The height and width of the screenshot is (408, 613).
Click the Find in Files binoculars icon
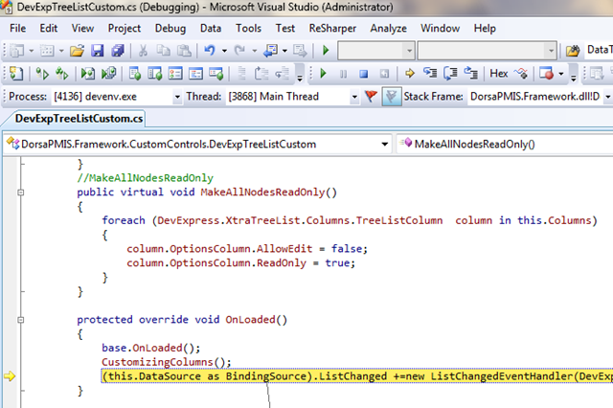(573, 51)
